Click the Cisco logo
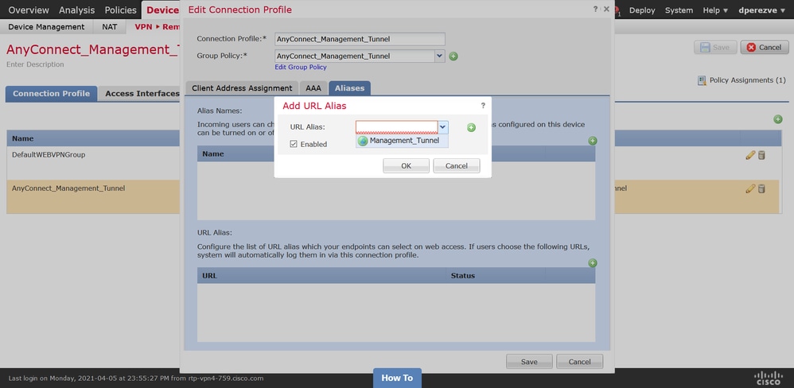The width and height of the screenshot is (794, 388). click(769, 378)
